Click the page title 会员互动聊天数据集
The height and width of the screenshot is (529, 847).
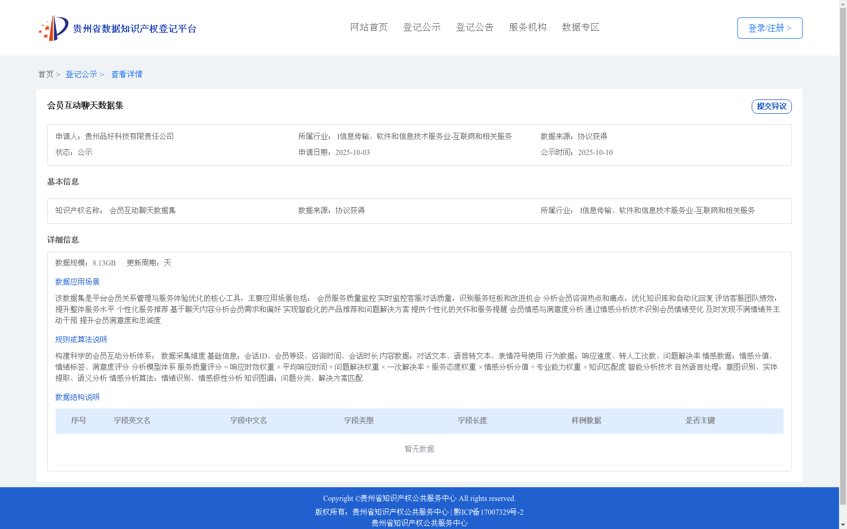pyautogui.click(x=85, y=105)
